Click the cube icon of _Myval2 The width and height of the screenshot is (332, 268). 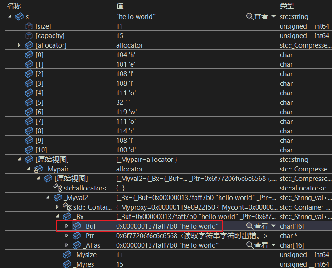tap(58, 198)
